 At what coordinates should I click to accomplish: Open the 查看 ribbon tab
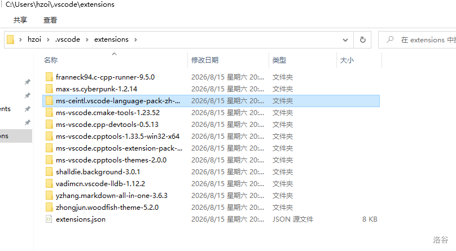pyautogui.click(x=50, y=20)
